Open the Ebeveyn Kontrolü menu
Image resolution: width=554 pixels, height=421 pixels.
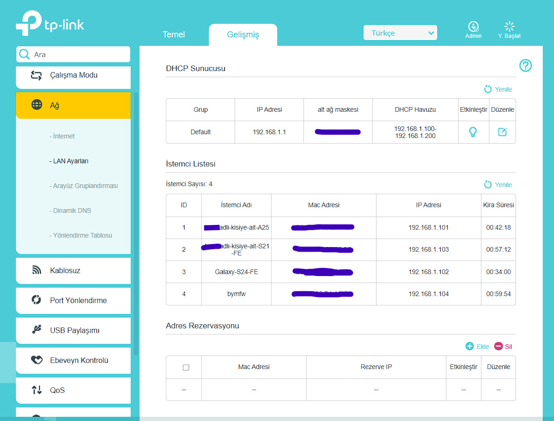pos(73,361)
